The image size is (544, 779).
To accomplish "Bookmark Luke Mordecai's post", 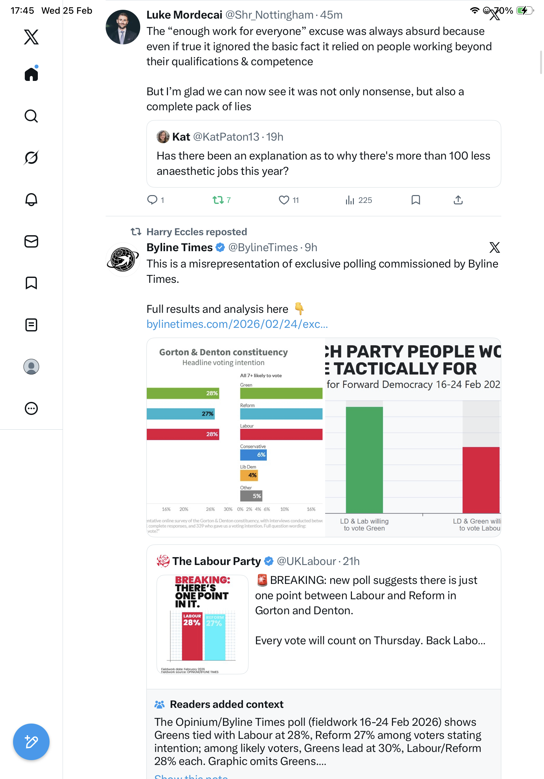I will click(416, 200).
